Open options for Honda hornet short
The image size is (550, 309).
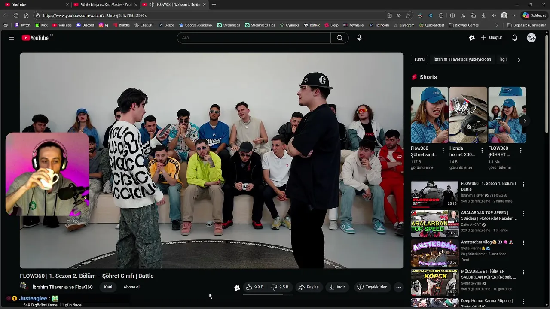pyautogui.click(x=482, y=151)
